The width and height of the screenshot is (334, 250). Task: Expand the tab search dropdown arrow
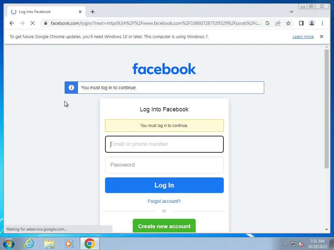[292, 12]
